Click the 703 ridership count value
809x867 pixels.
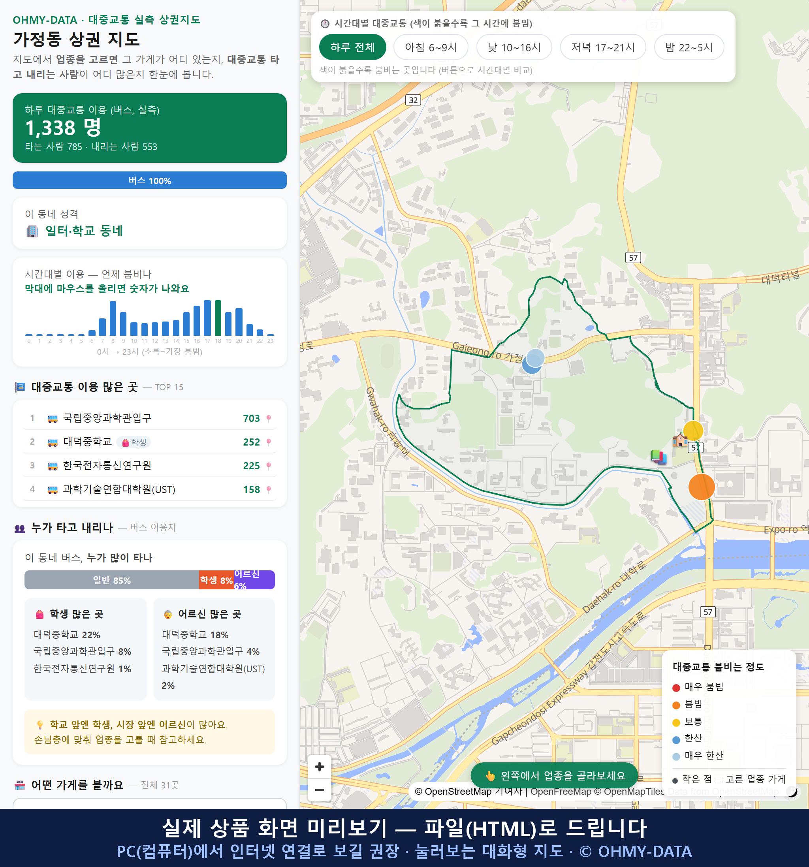coord(251,419)
